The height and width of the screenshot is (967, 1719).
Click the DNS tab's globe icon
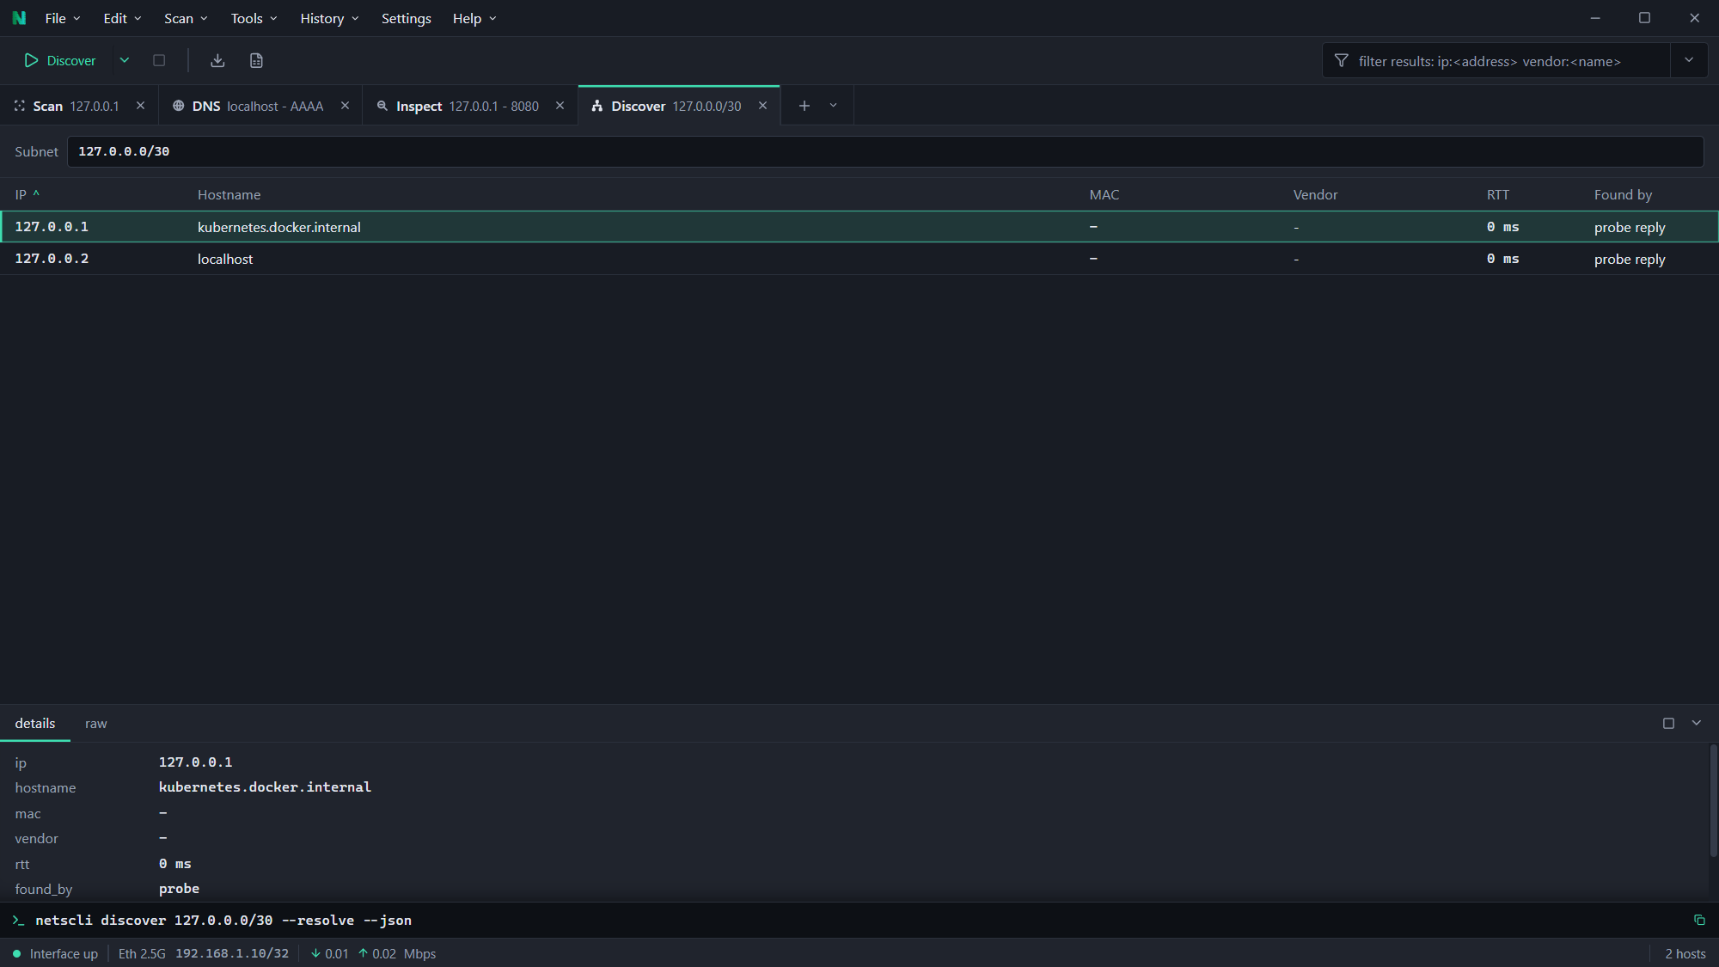point(178,106)
